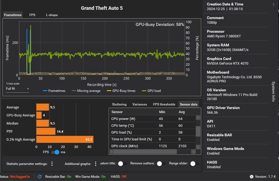Switch to the FPS graph tab
279x181 pixels.
pos(32,15)
